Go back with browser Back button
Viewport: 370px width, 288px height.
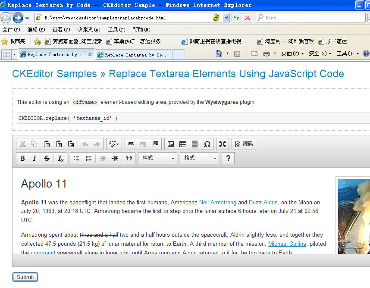[x=6, y=18]
